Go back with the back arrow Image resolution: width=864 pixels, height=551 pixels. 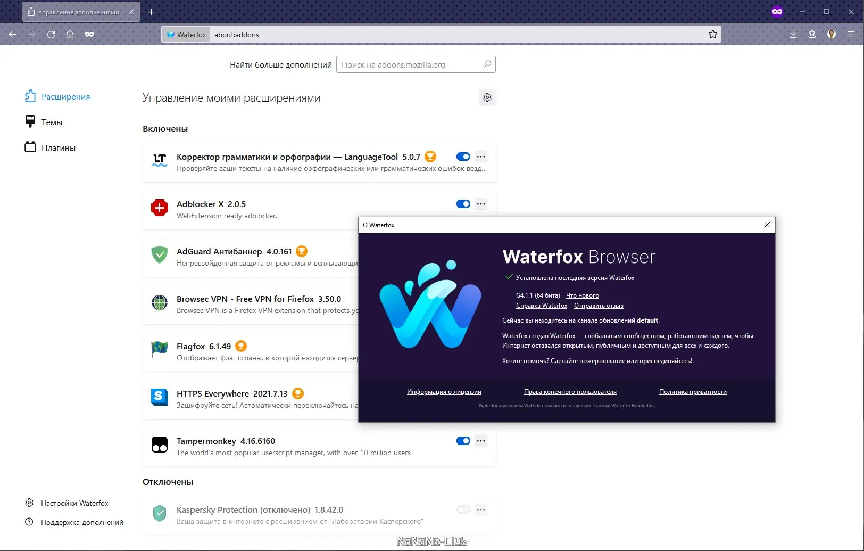[x=13, y=35]
